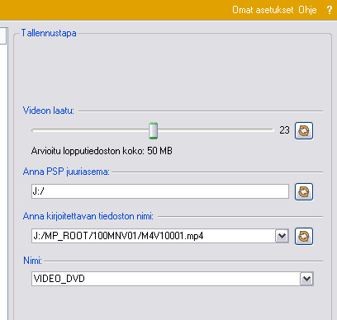Expand the Nimi dropdown showing VIDEO_DVD
The width and height of the screenshot is (337, 320).
point(306,279)
